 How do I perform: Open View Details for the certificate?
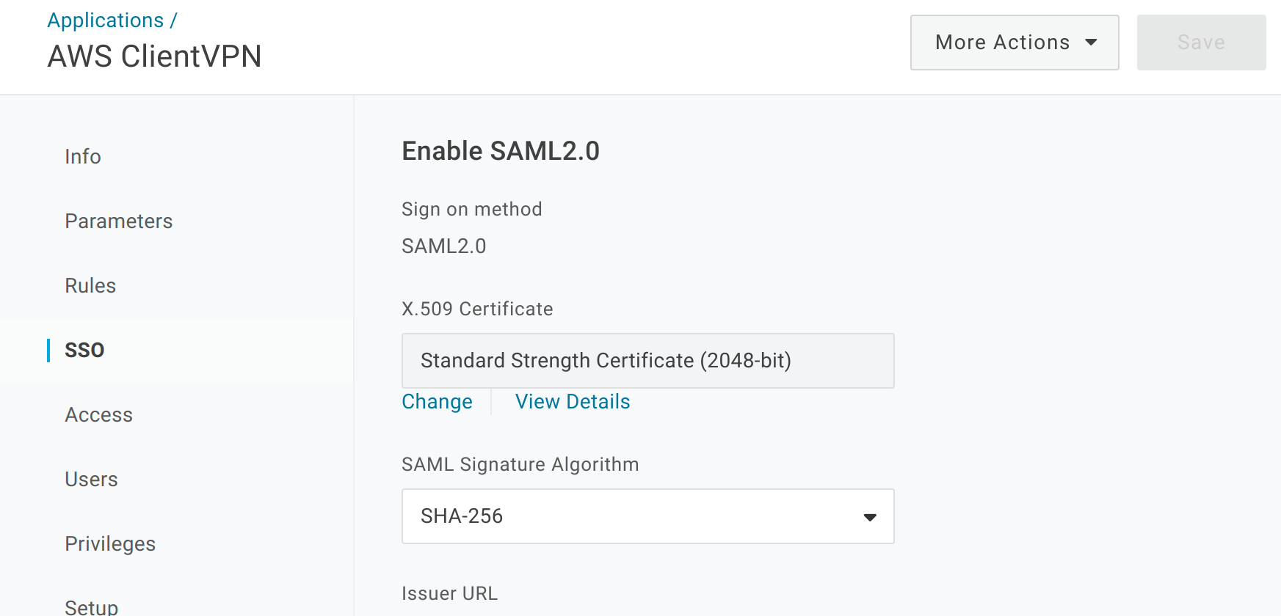click(573, 402)
